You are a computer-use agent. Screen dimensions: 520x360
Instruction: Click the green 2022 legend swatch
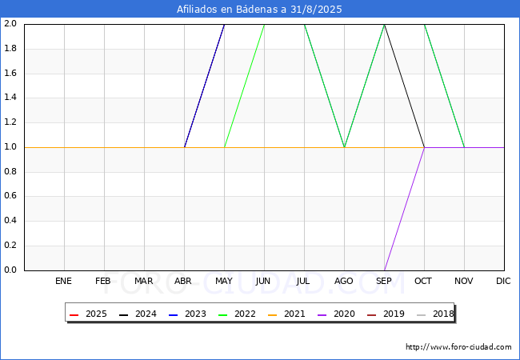(223, 315)
